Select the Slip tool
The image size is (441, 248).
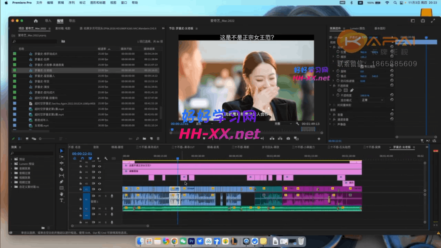click(x=62, y=176)
